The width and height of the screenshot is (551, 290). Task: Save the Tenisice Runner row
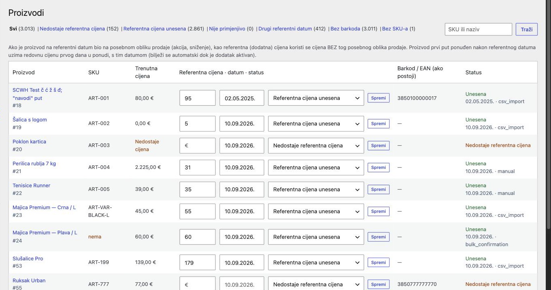378,189
